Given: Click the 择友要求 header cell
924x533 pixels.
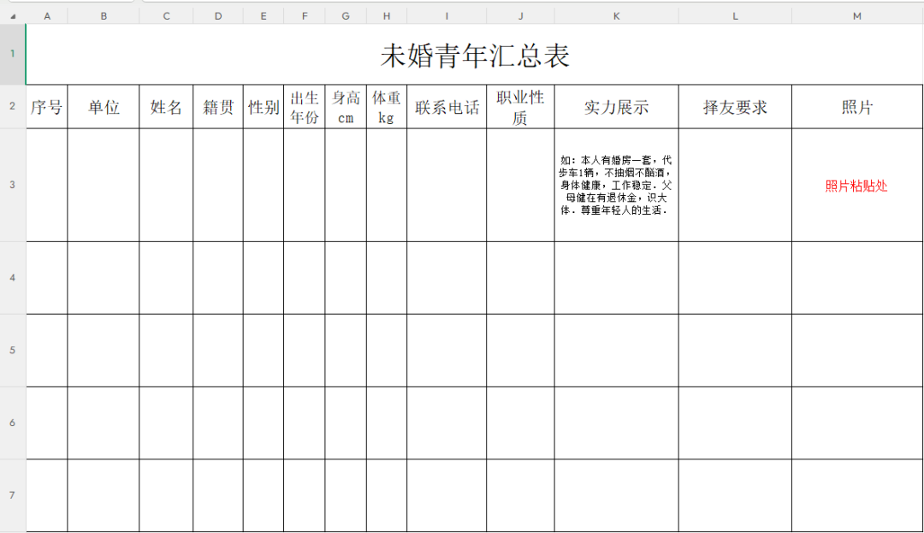Looking at the screenshot, I should pyautogui.click(x=735, y=107).
